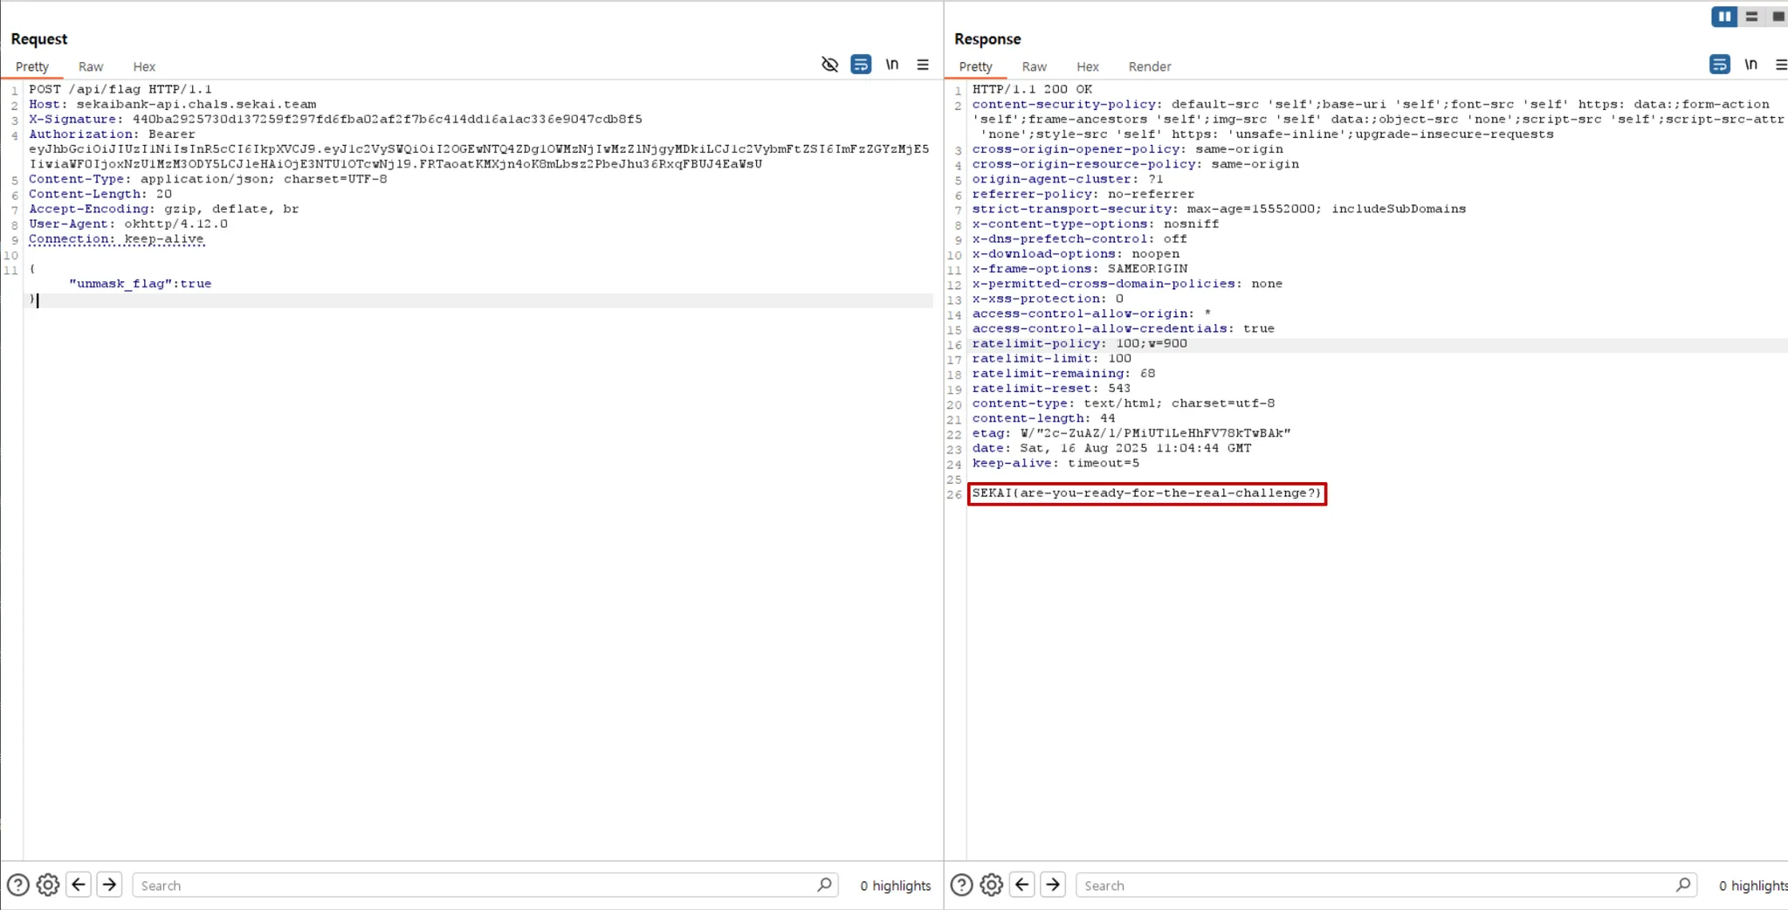
Task: Switch to side-by-side split layout
Action: (1724, 17)
